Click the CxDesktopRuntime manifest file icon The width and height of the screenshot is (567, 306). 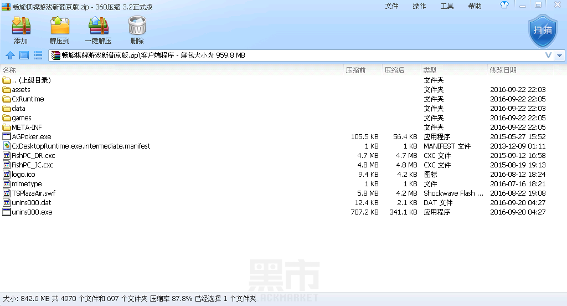7,146
